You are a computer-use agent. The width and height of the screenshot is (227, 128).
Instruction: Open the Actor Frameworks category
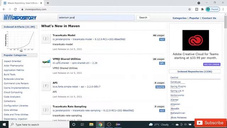tap(13, 65)
